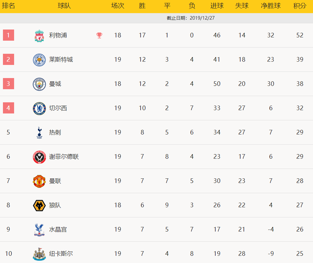
Task: Click the Wolves wolf-head crest
Action: pyautogui.click(x=39, y=206)
